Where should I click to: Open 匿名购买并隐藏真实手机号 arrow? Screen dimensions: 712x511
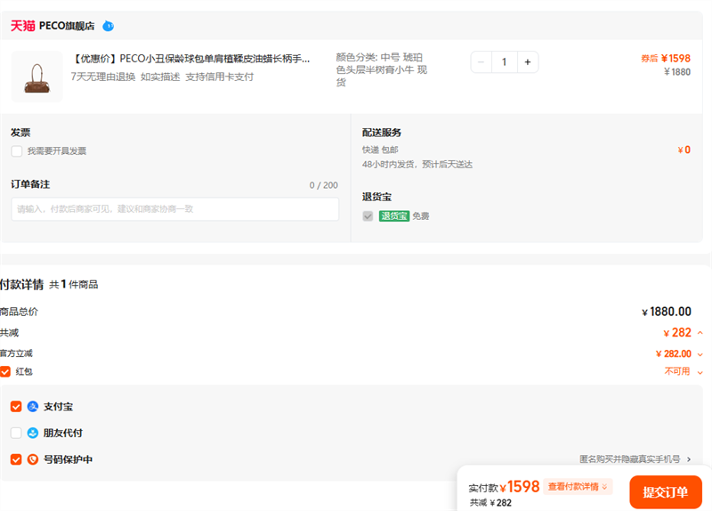point(688,459)
